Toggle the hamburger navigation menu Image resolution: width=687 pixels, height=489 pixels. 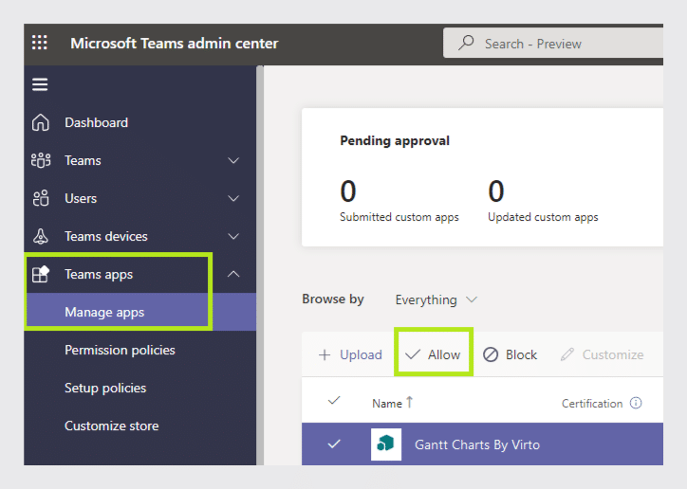[x=40, y=84]
